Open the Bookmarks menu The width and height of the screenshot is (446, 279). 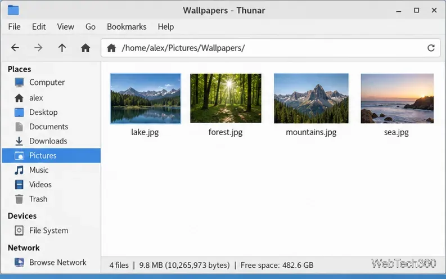[127, 27]
